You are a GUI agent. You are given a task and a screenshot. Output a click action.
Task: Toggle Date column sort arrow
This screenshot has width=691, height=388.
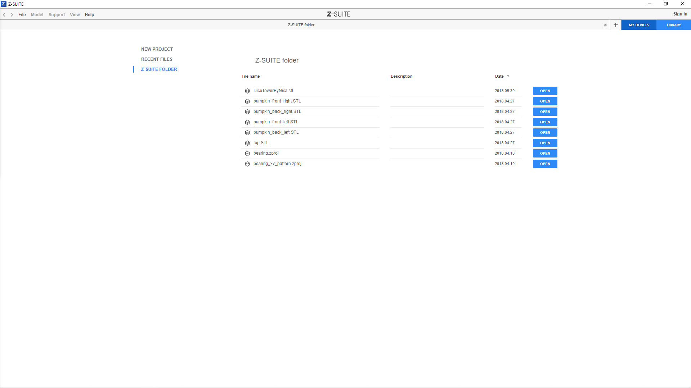click(x=508, y=76)
